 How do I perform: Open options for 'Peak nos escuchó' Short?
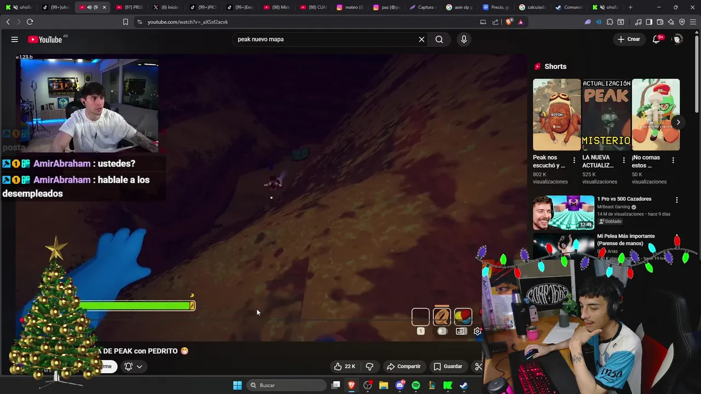coord(574,160)
